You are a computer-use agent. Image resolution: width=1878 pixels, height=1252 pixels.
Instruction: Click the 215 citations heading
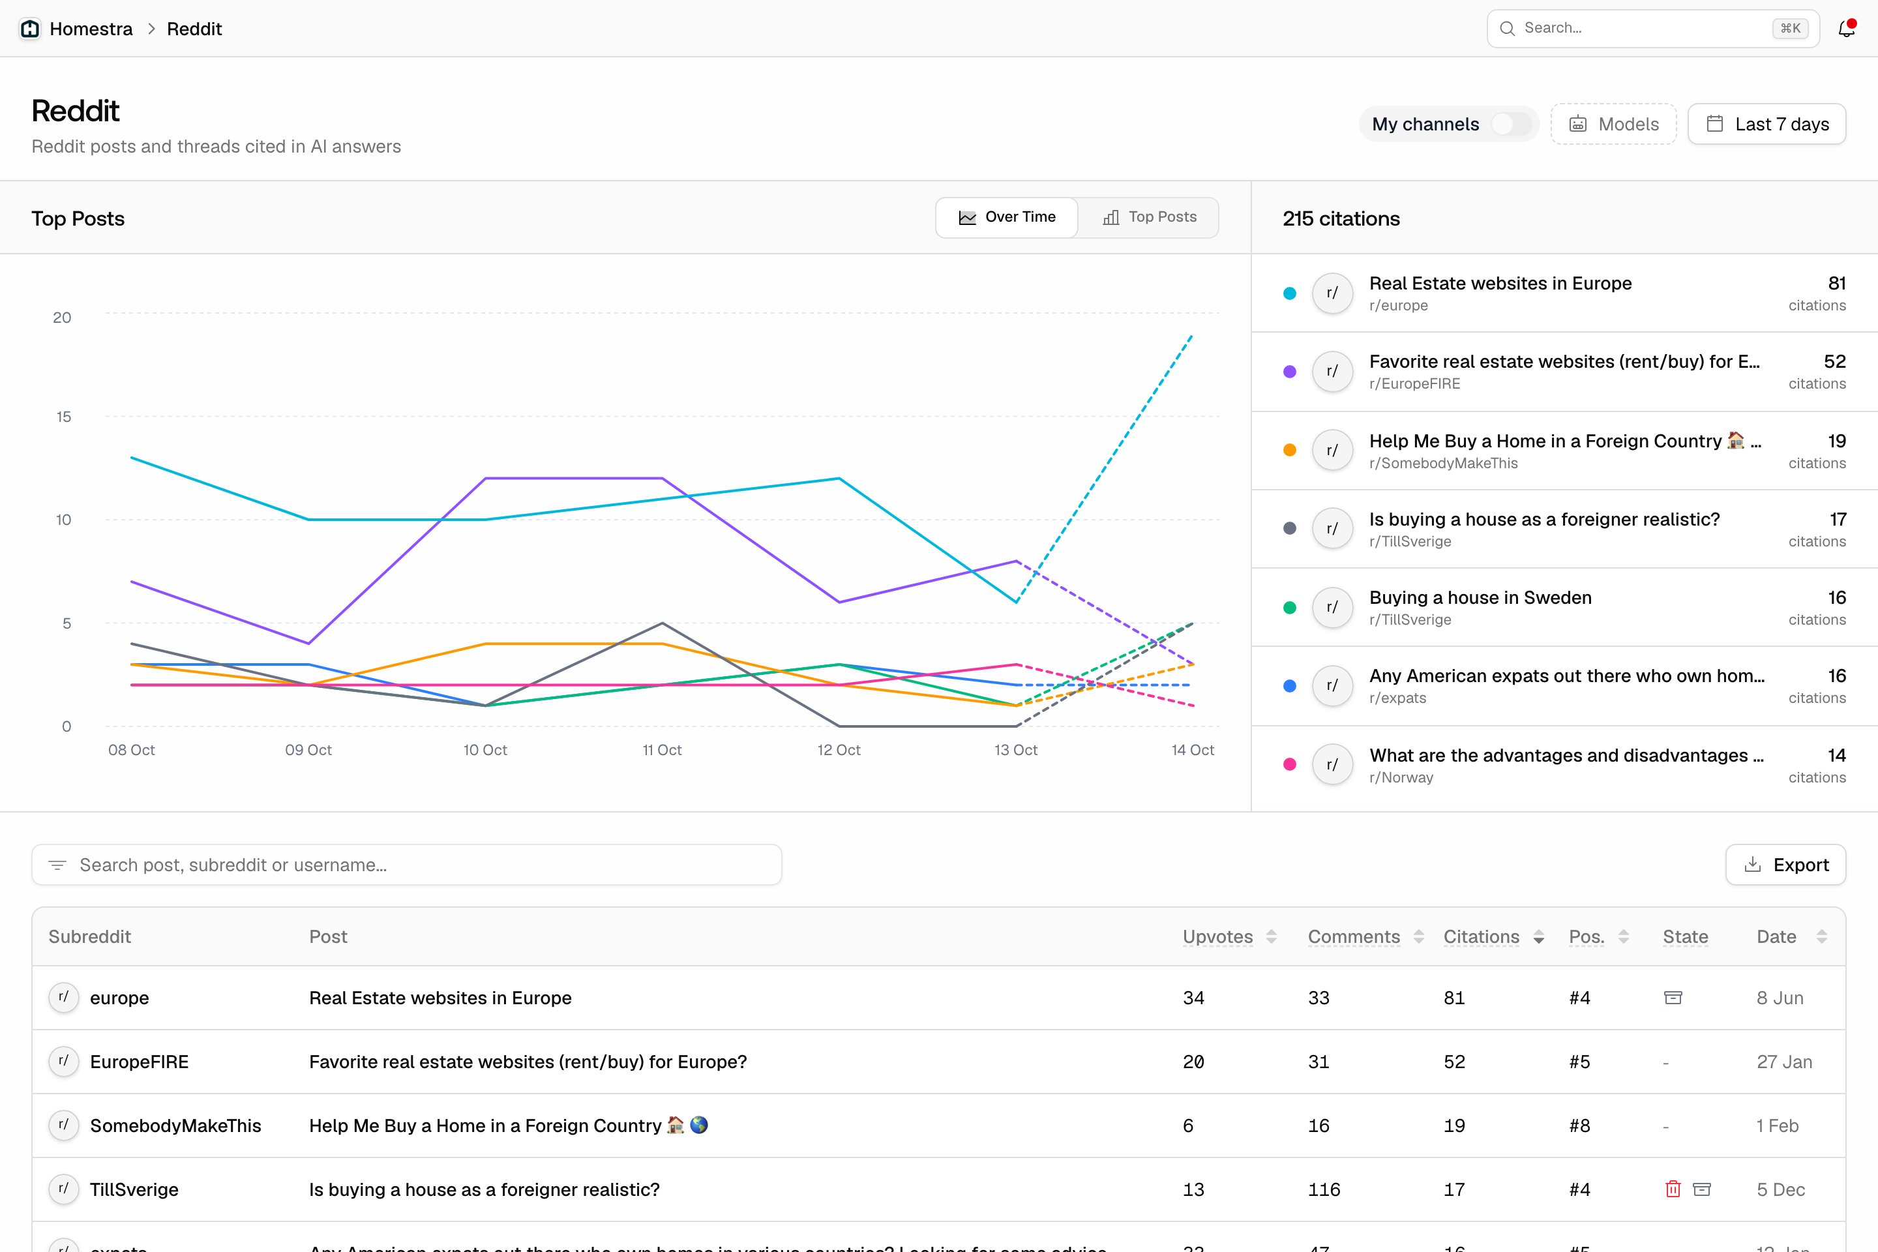click(x=1341, y=218)
